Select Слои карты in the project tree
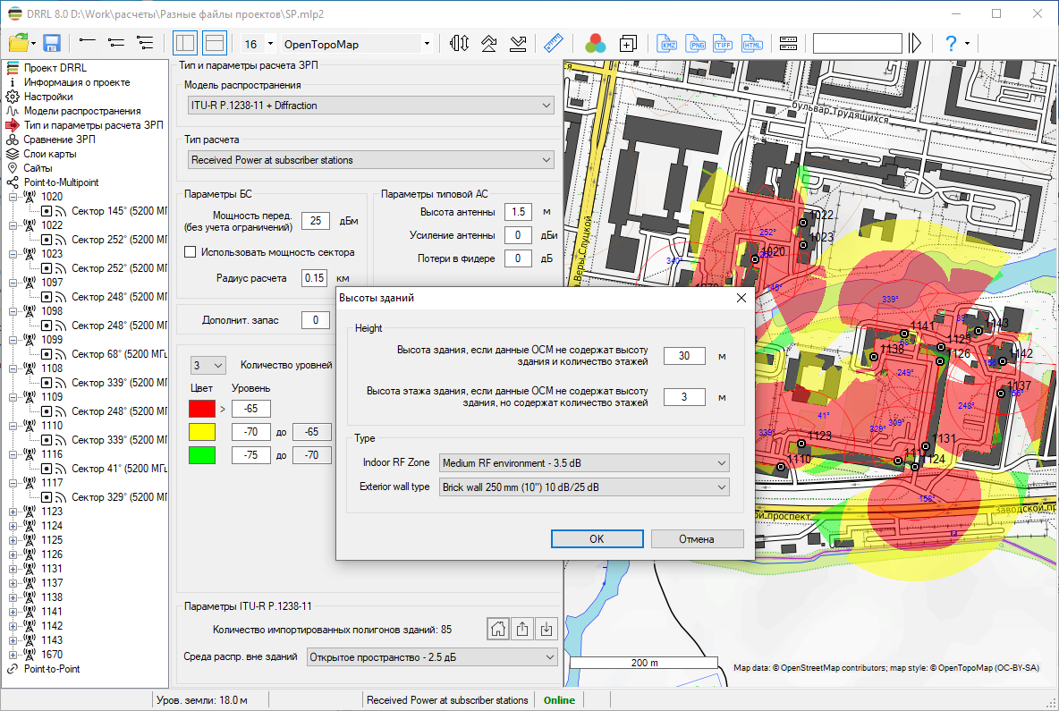 click(50, 154)
